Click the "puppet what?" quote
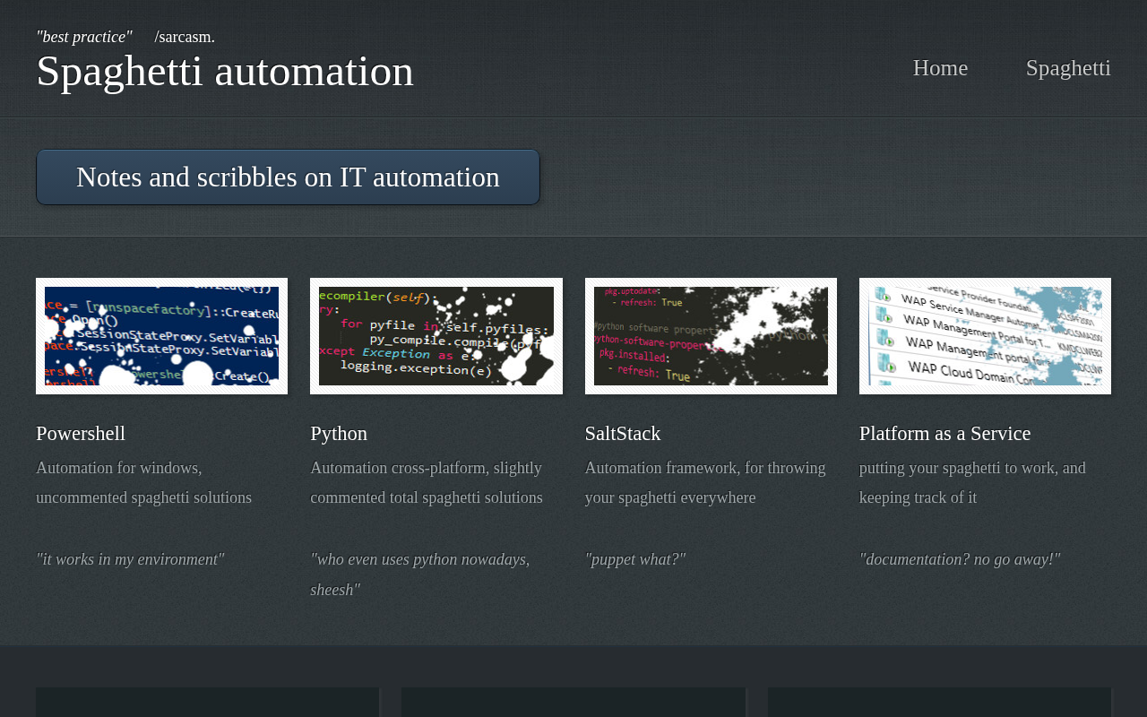Viewport: 1147px width, 717px height. [x=635, y=559]
